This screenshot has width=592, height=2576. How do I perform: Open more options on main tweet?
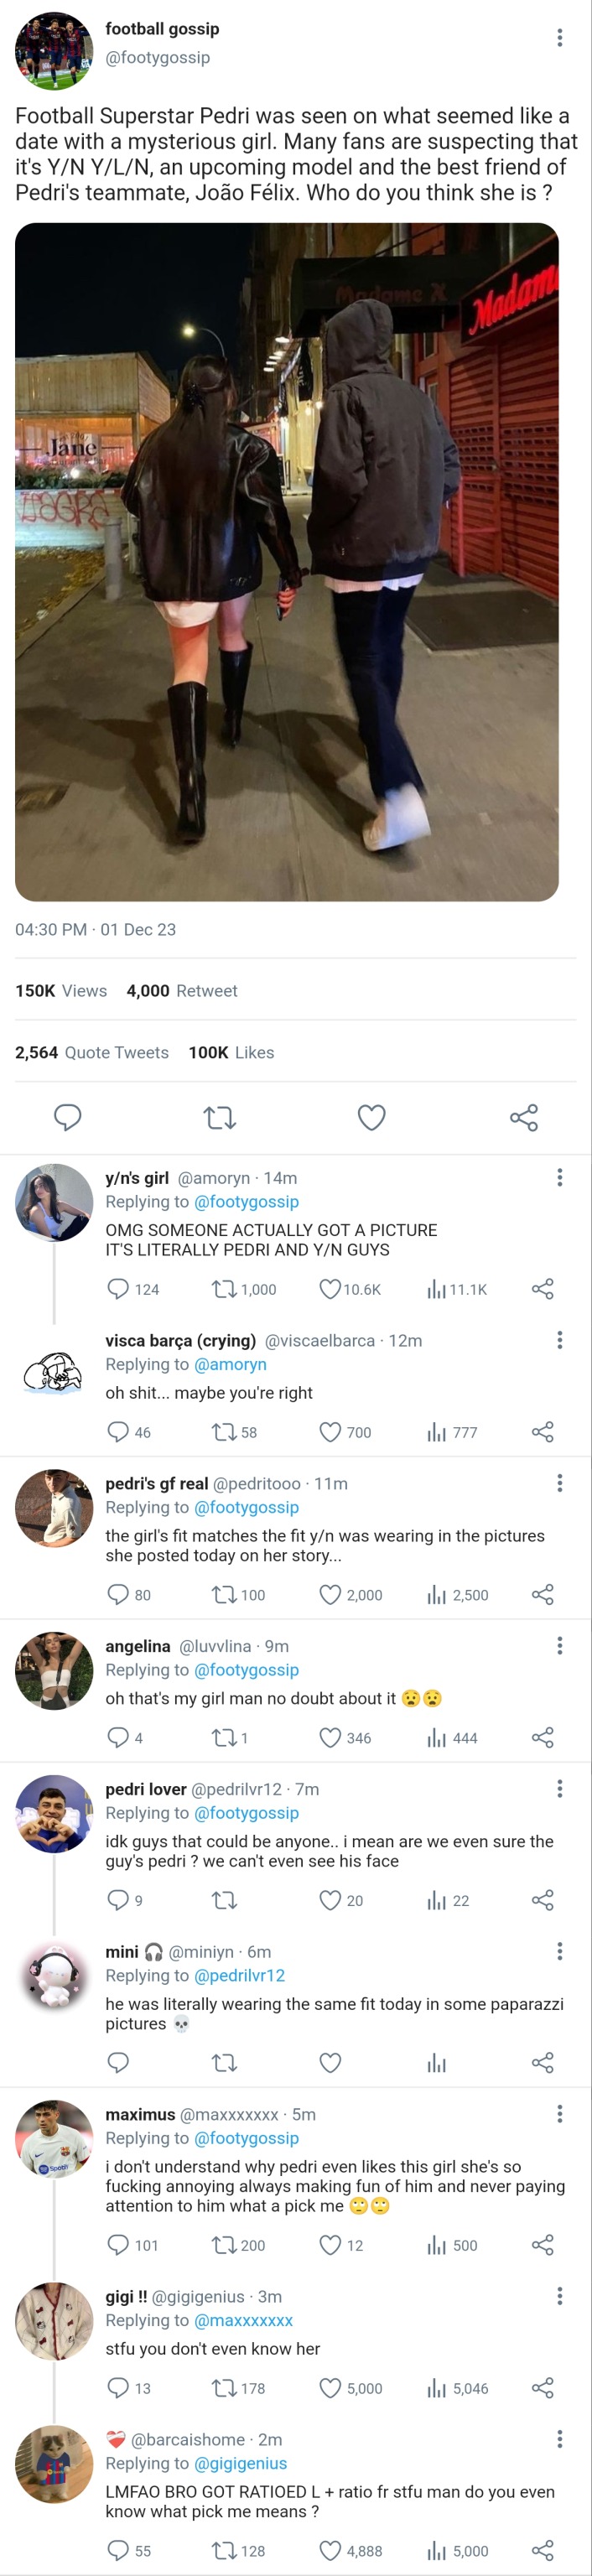pos(559,38)
